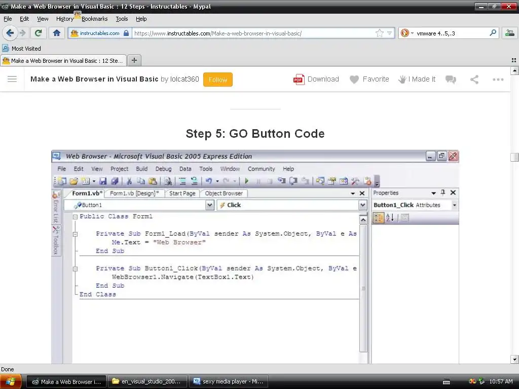519x389 pixels.
Task: Open the Properties panel dropdown arrow in the screenshot
Action: pyautogui.click(x=433, y=193)
